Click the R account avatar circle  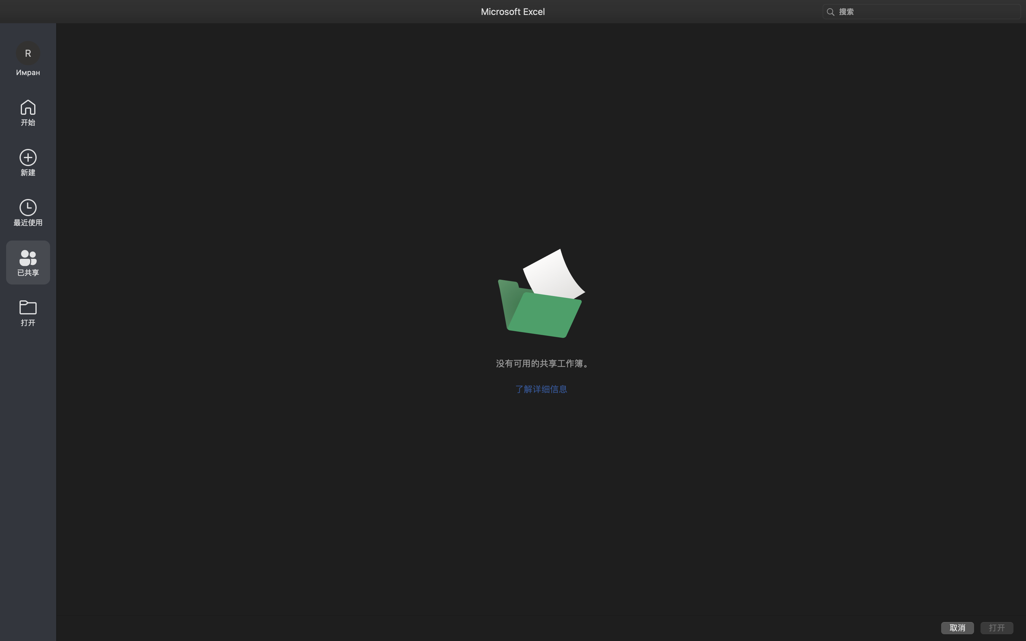click(x=28, y=53)
